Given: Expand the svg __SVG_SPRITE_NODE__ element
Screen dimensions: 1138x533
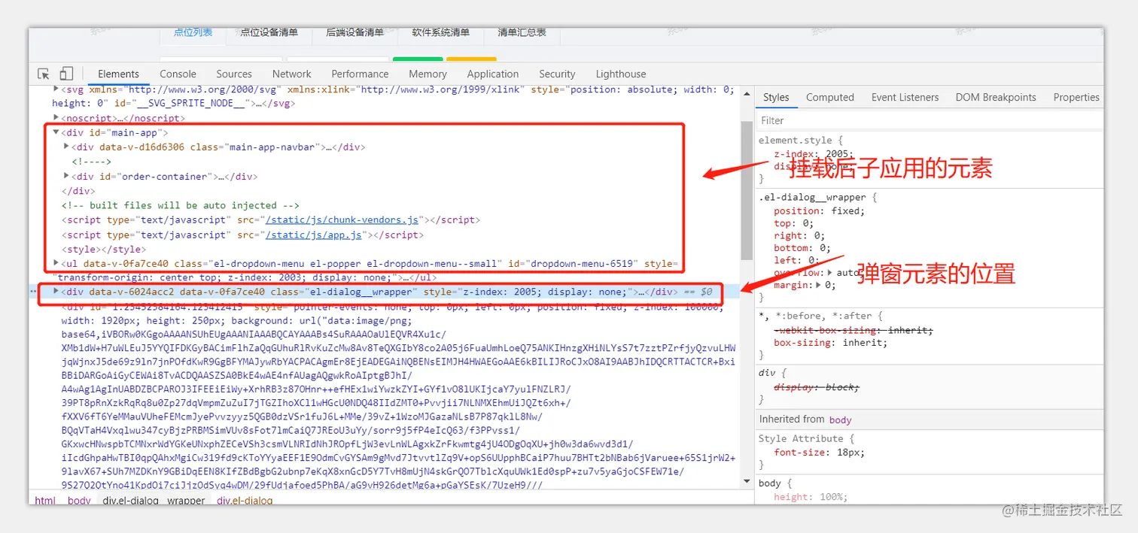Looking at the screenshot, I should coord(56,89).
